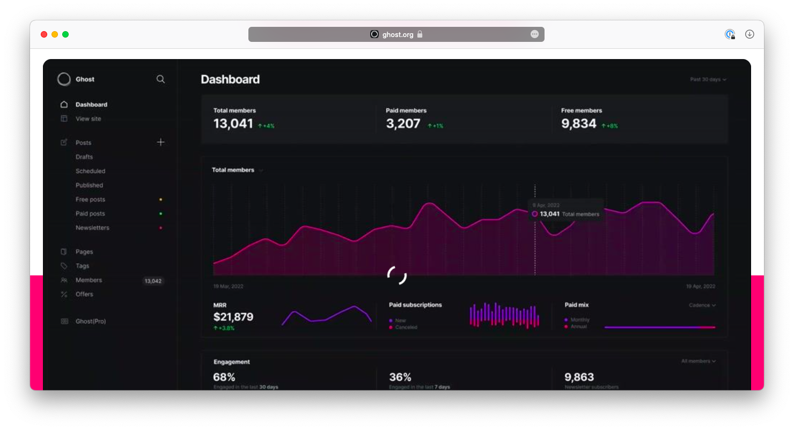Click the 9,863 newsletter subscribers value
The height and width of the screenshot is (430, 794).
579,377
